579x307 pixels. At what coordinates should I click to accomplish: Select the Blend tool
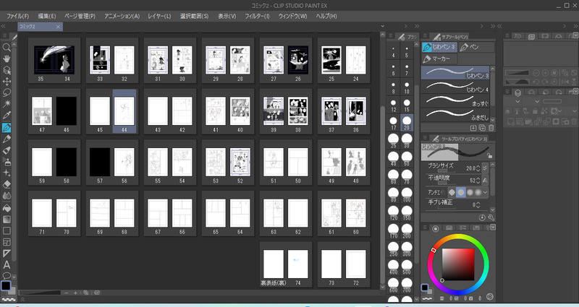(x=7, y=196)
